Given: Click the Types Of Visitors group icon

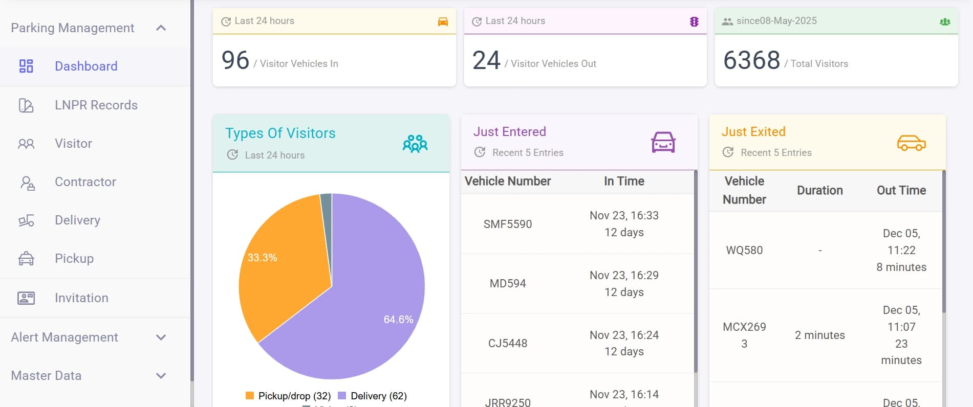Looking at the screenshot, I should click(x=415, y=144).
